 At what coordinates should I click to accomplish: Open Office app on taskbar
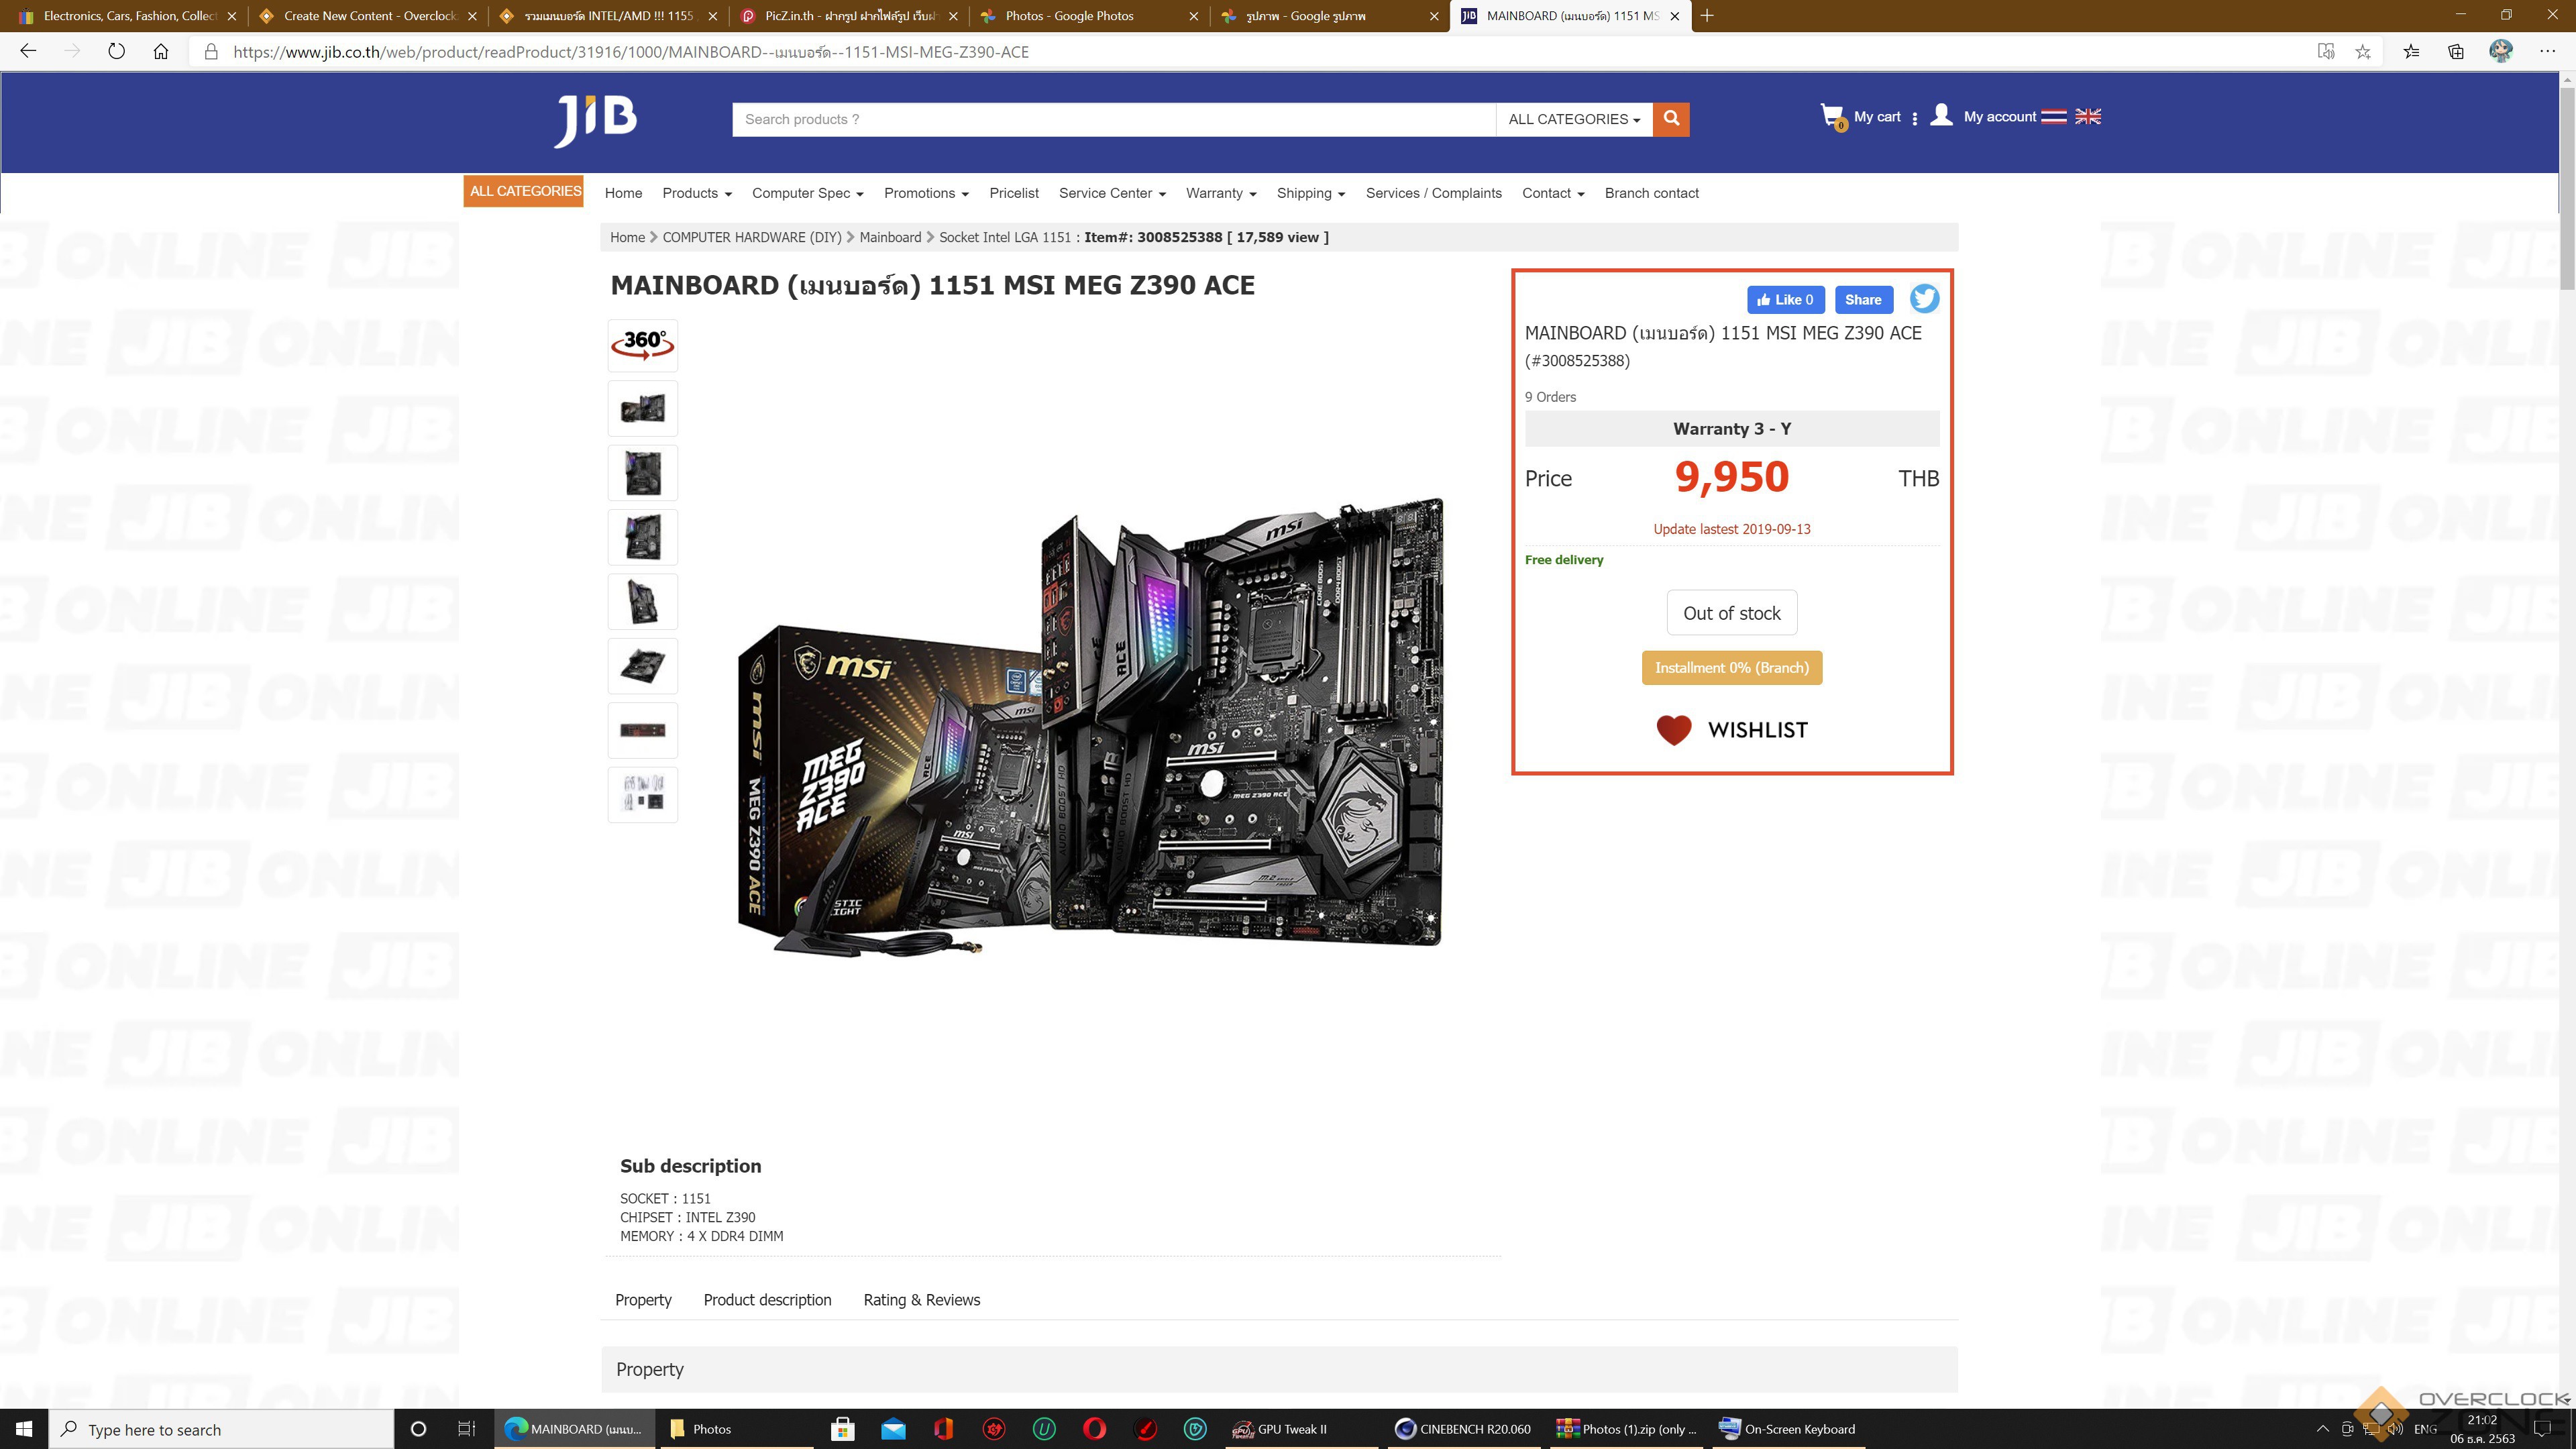pos(943,1429)
